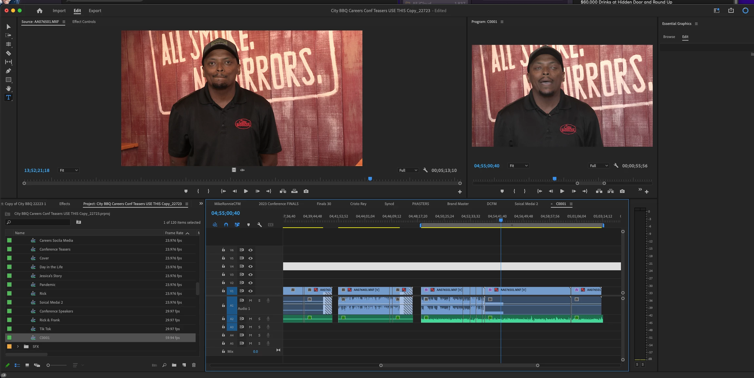The image size is (754, 378).
Task: Open Source monitor Fit zoom dropdown
Action: pos(68,170)
